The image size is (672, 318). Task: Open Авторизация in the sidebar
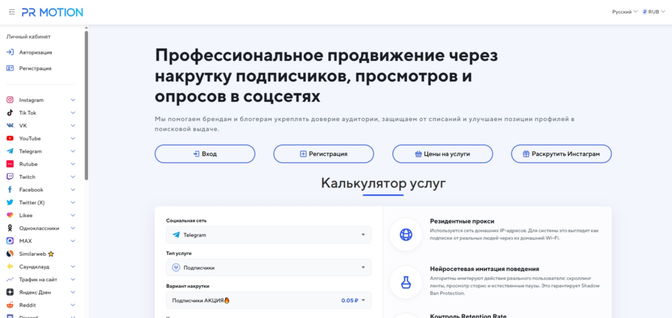pos(35,52)
